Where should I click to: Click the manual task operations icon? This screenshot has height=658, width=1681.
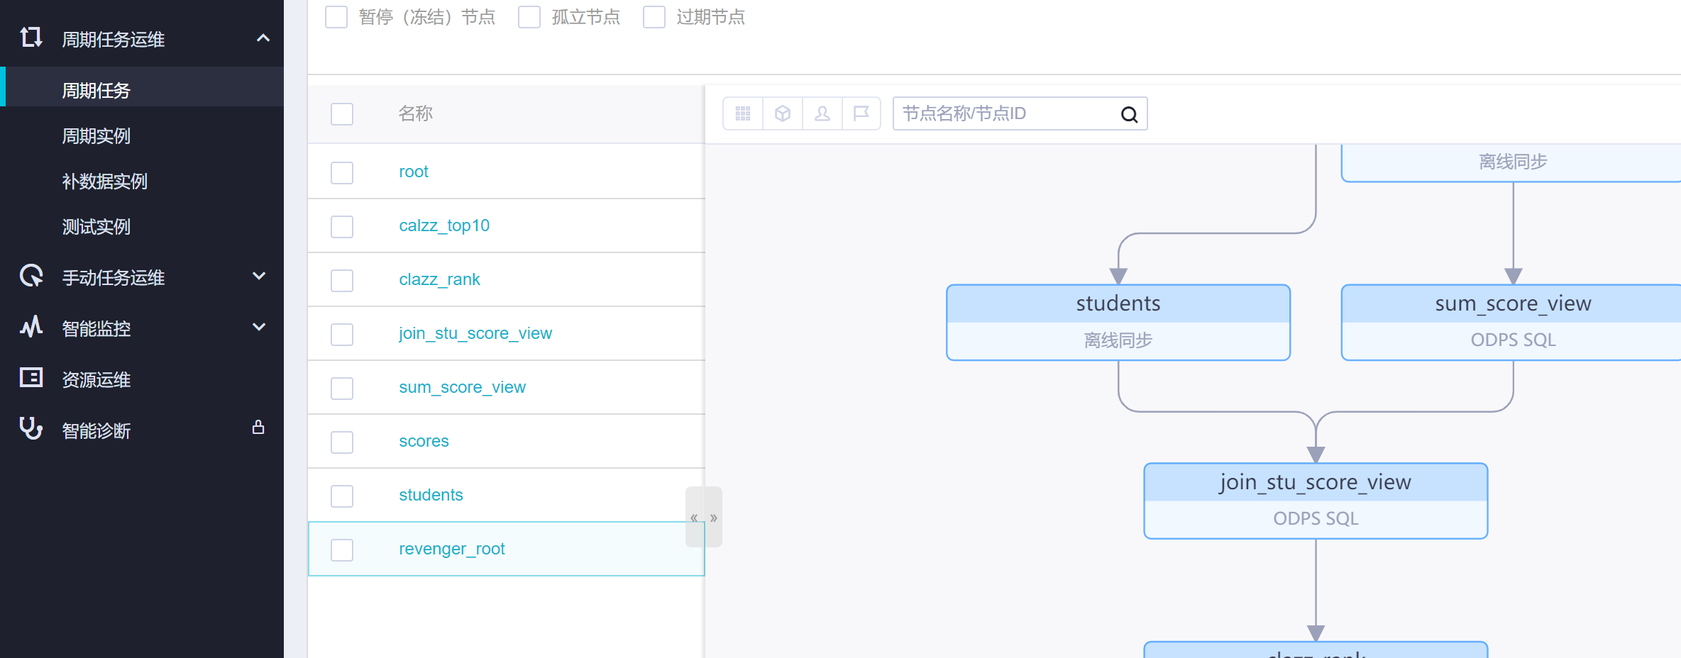click(31, 276)
